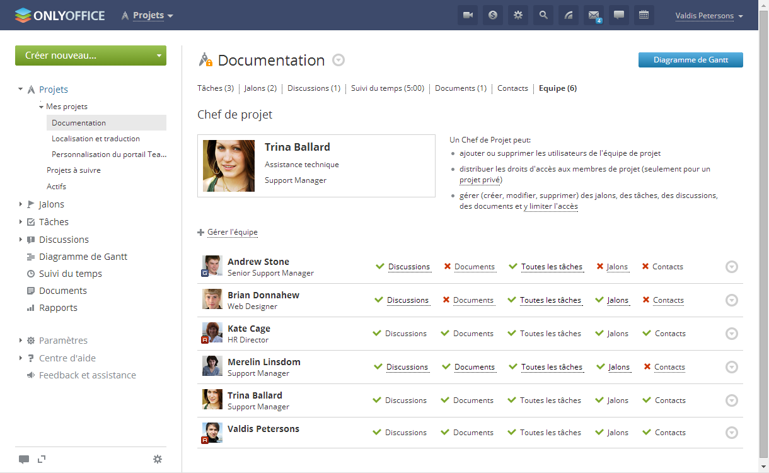Image resolution: width=769 pixels, height=473 pixels.
Task: Open portal settings gear in header
Action: [x=518, y=15]
